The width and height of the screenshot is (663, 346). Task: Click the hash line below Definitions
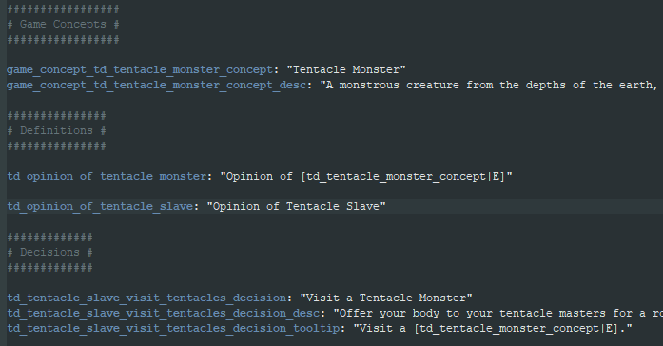56,145
